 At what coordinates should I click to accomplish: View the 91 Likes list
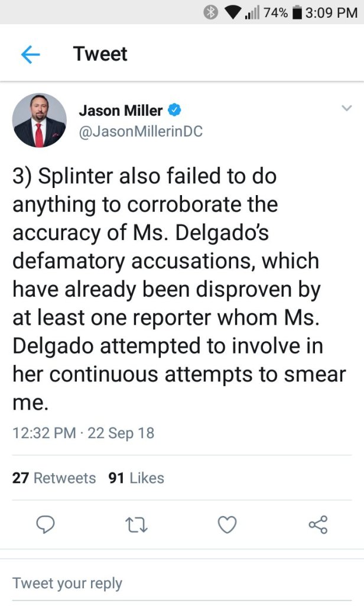pos(136,478)
